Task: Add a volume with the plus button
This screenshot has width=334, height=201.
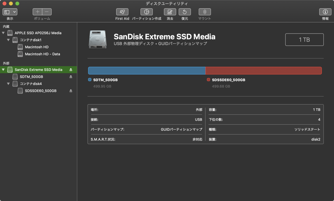Action: (x=38, y=12)
